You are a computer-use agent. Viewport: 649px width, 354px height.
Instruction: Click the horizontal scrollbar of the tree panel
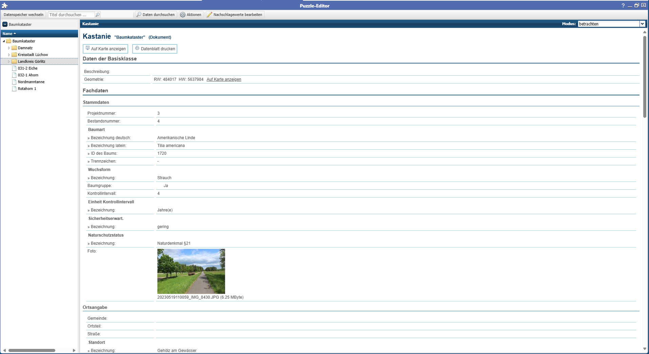[x=32, y=350]
